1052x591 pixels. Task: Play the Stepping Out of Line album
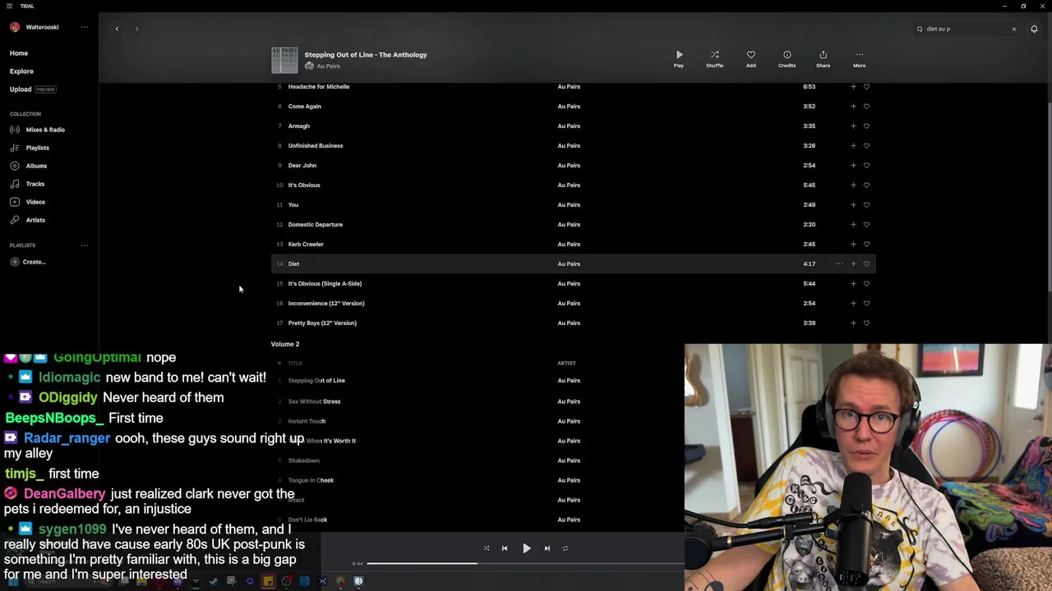679,58
